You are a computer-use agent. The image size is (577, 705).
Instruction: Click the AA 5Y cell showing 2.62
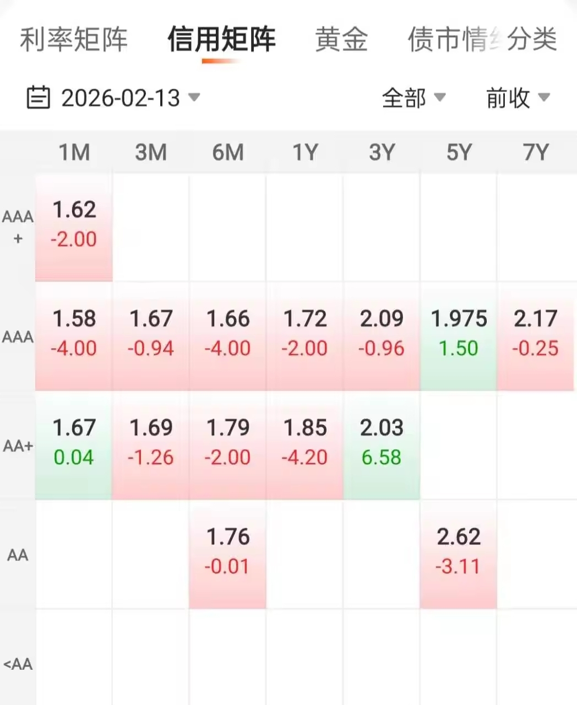pyautogui.click(x=459, y=552)
